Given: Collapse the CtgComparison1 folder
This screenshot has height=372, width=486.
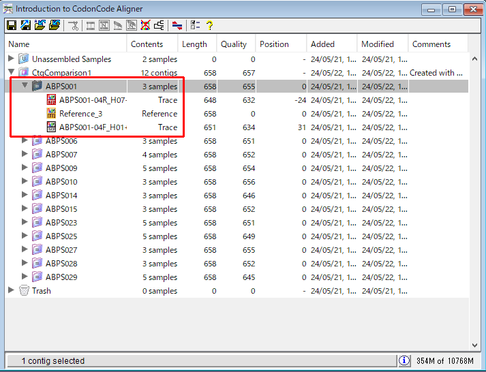Looking at the screenshot, I should (11, 73).
